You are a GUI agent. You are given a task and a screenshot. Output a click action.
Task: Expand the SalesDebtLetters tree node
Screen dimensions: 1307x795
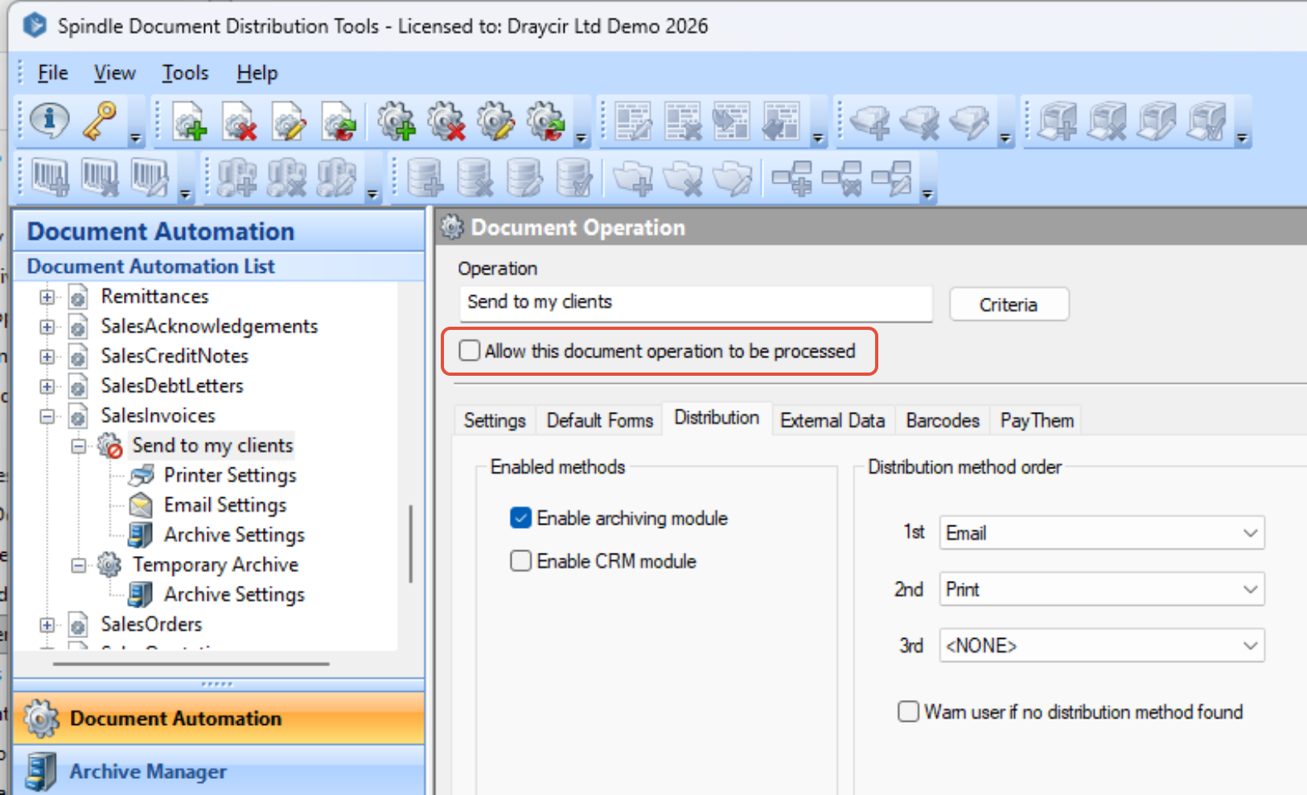click(47, 386)
